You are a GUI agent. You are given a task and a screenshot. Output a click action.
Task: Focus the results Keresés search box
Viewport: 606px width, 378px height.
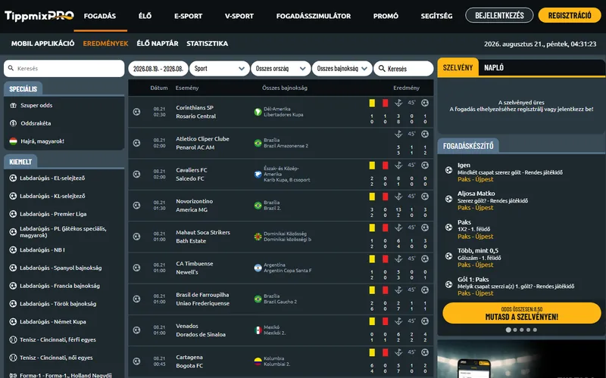tap(404, 69)
